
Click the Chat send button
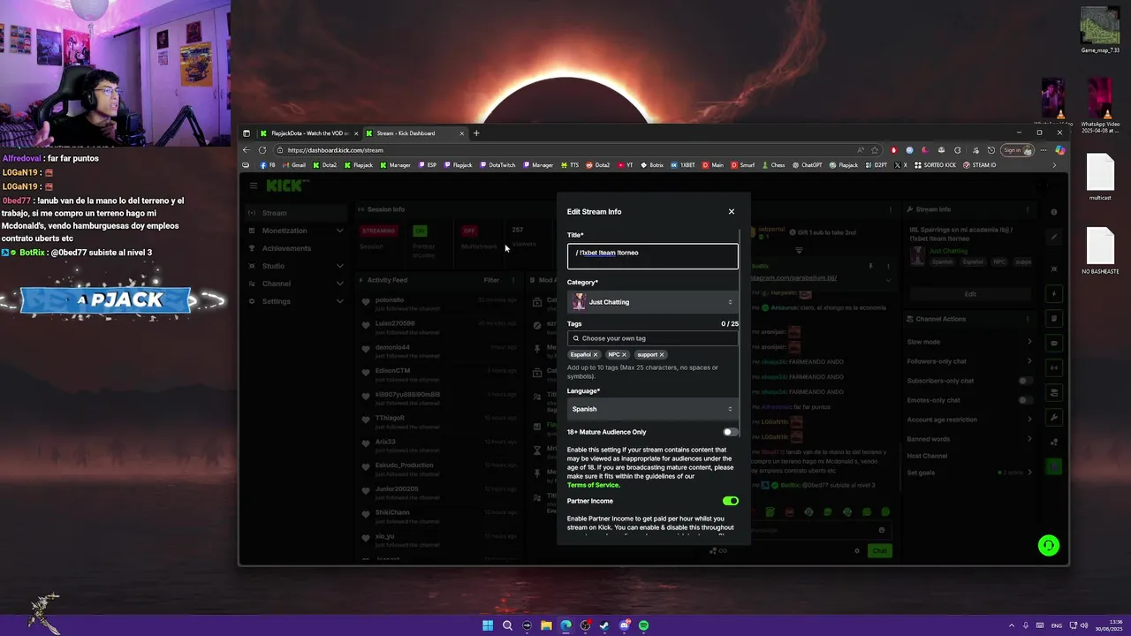pyautogui.click(x=879, y=550)
